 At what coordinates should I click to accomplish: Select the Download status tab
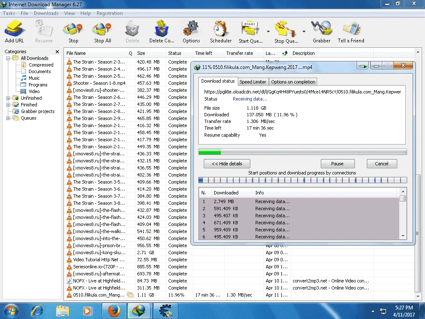[x=218, y=81]
